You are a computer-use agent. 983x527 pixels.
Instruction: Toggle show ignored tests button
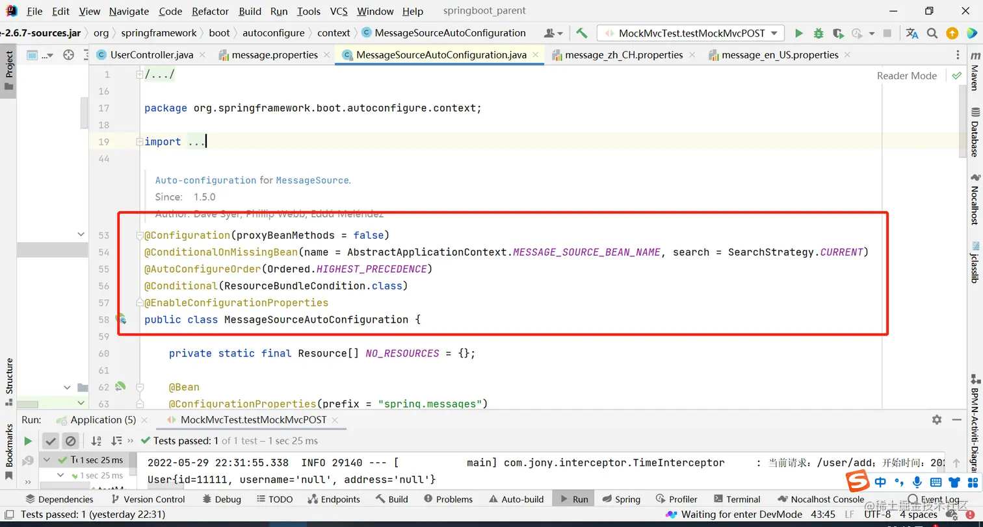pyautogui.click(x=70, y=441)
